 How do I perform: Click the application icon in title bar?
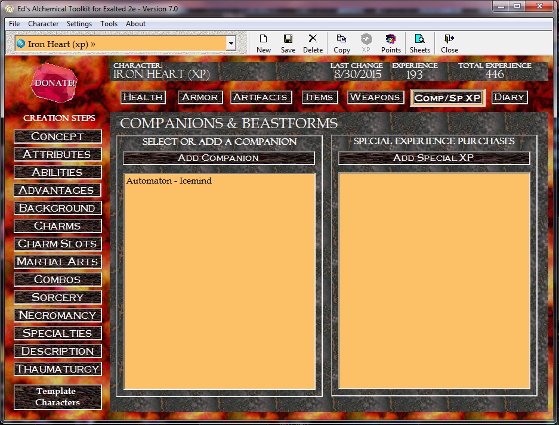[10, 8]
